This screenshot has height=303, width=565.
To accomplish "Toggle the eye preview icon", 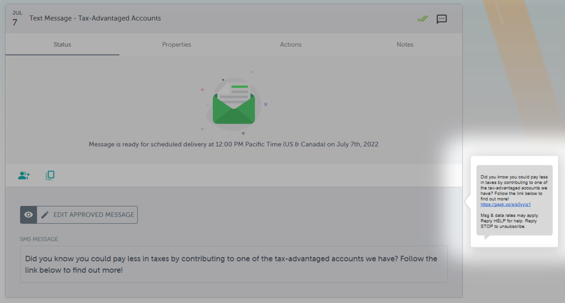I will click(x=28, y=215).
